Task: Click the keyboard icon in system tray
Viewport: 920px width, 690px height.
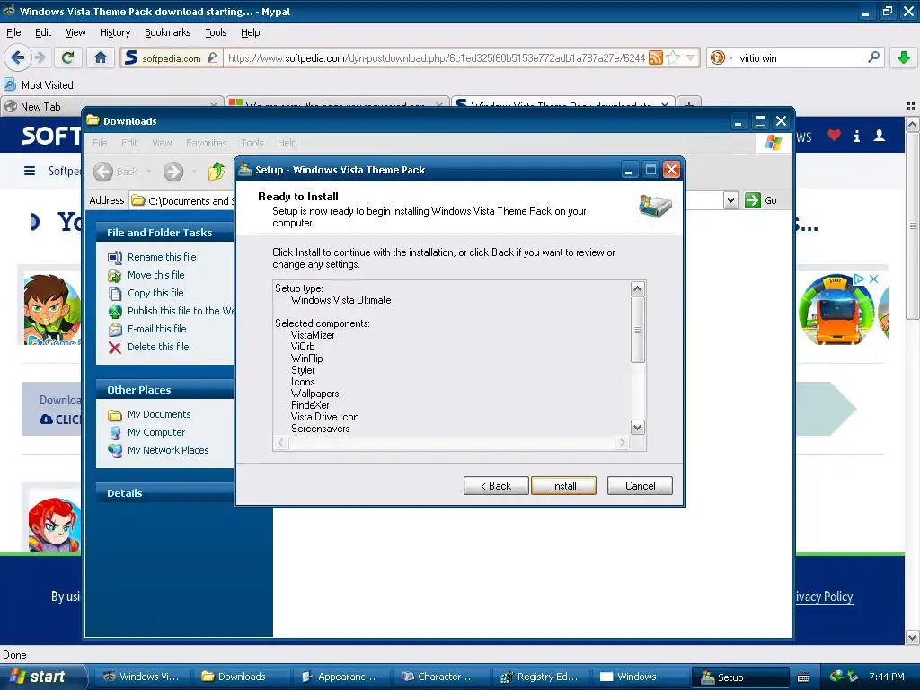Action: [802, 677]
